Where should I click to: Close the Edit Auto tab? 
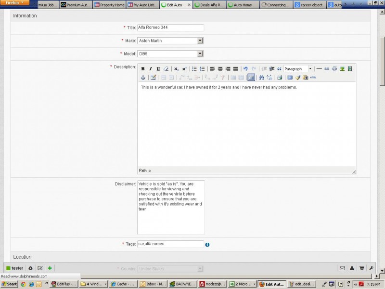coord(189,5)
